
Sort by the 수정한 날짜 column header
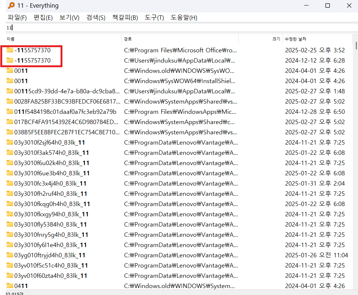317,39
